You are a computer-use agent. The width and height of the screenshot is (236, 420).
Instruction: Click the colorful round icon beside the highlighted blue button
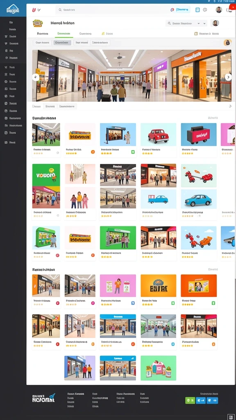click(172, 10)
